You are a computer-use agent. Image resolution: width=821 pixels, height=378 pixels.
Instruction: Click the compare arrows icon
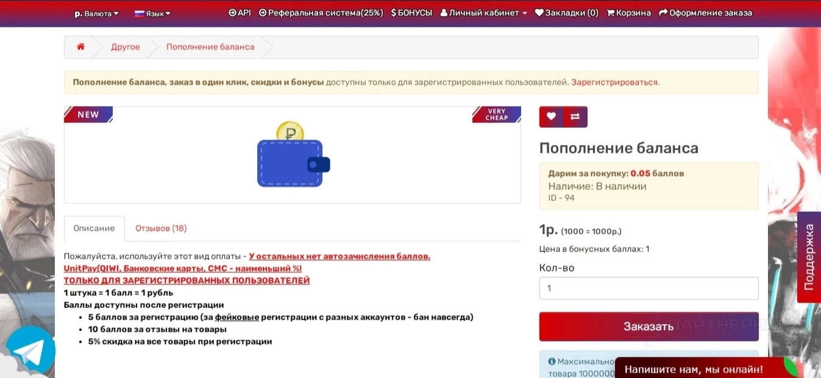pyautogui.click(x=575, y=117)
